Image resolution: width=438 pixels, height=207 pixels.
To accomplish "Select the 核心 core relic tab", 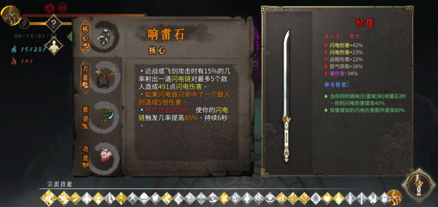I will (85, 37).
